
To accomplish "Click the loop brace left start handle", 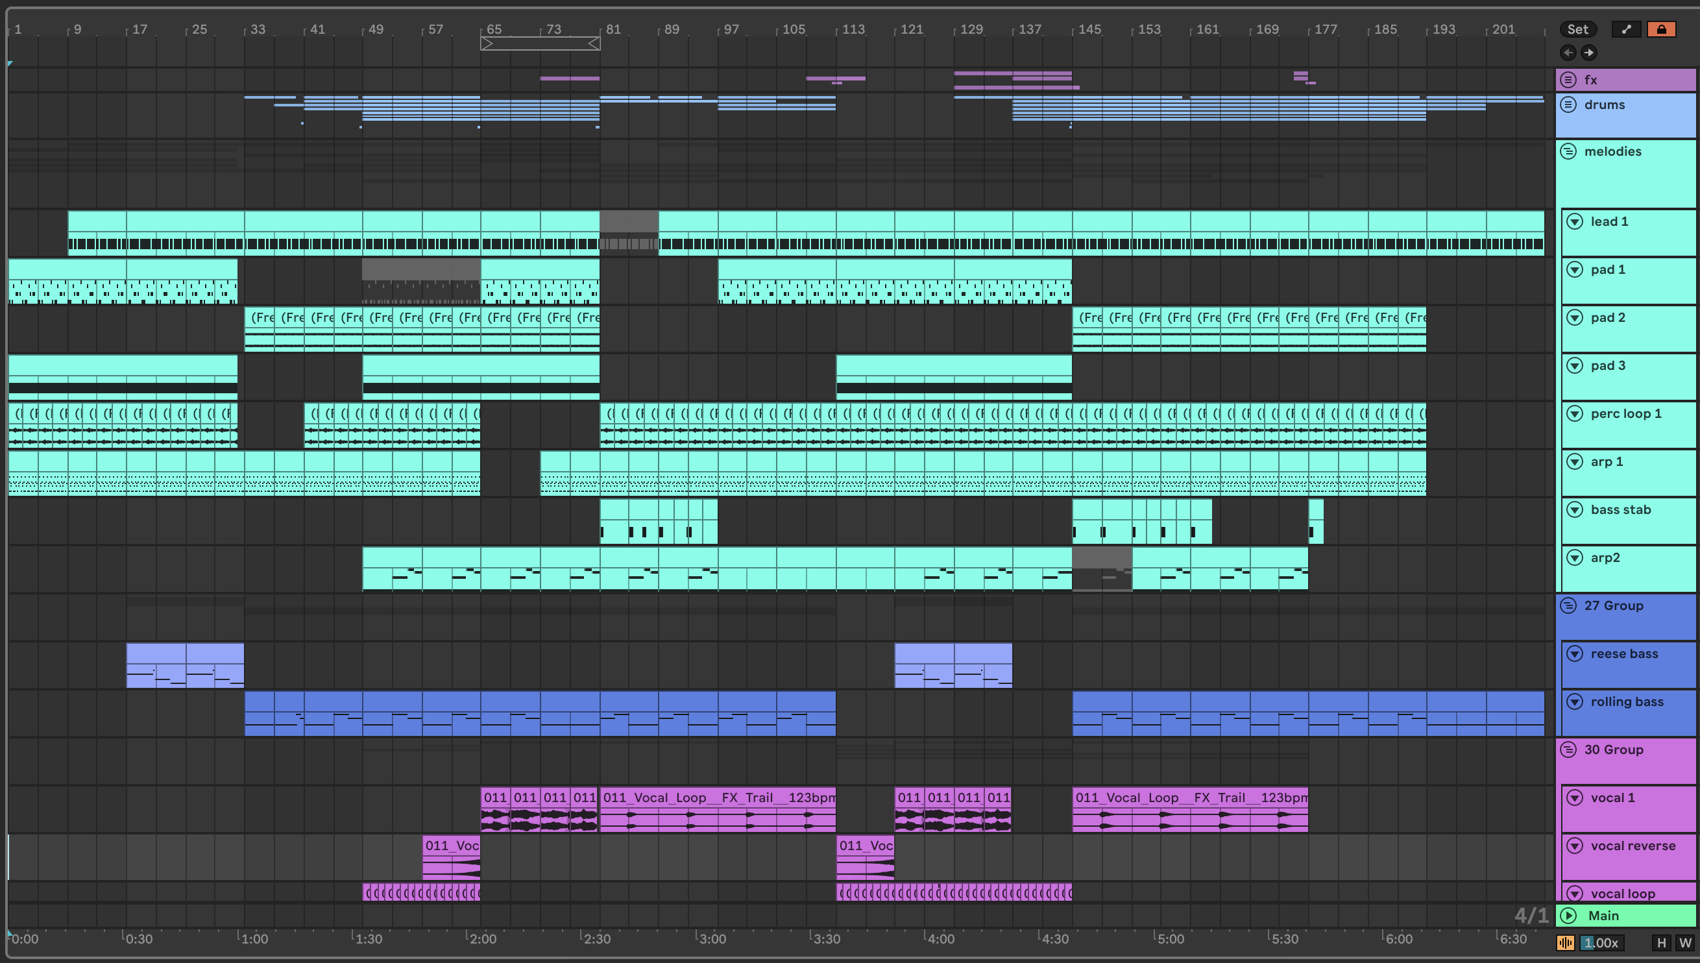I will click(x=486, y=43).
